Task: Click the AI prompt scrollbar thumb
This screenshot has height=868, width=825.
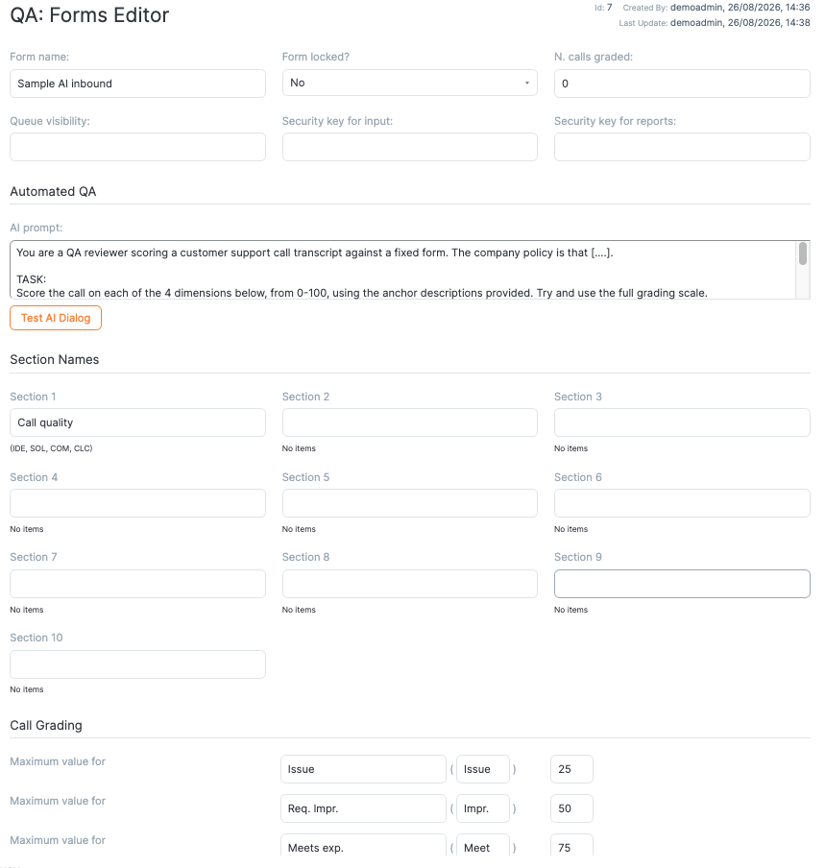Action: point(803,253)
